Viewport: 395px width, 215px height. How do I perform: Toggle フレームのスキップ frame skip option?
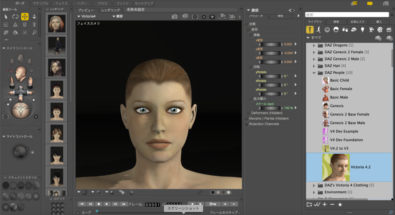239,213
